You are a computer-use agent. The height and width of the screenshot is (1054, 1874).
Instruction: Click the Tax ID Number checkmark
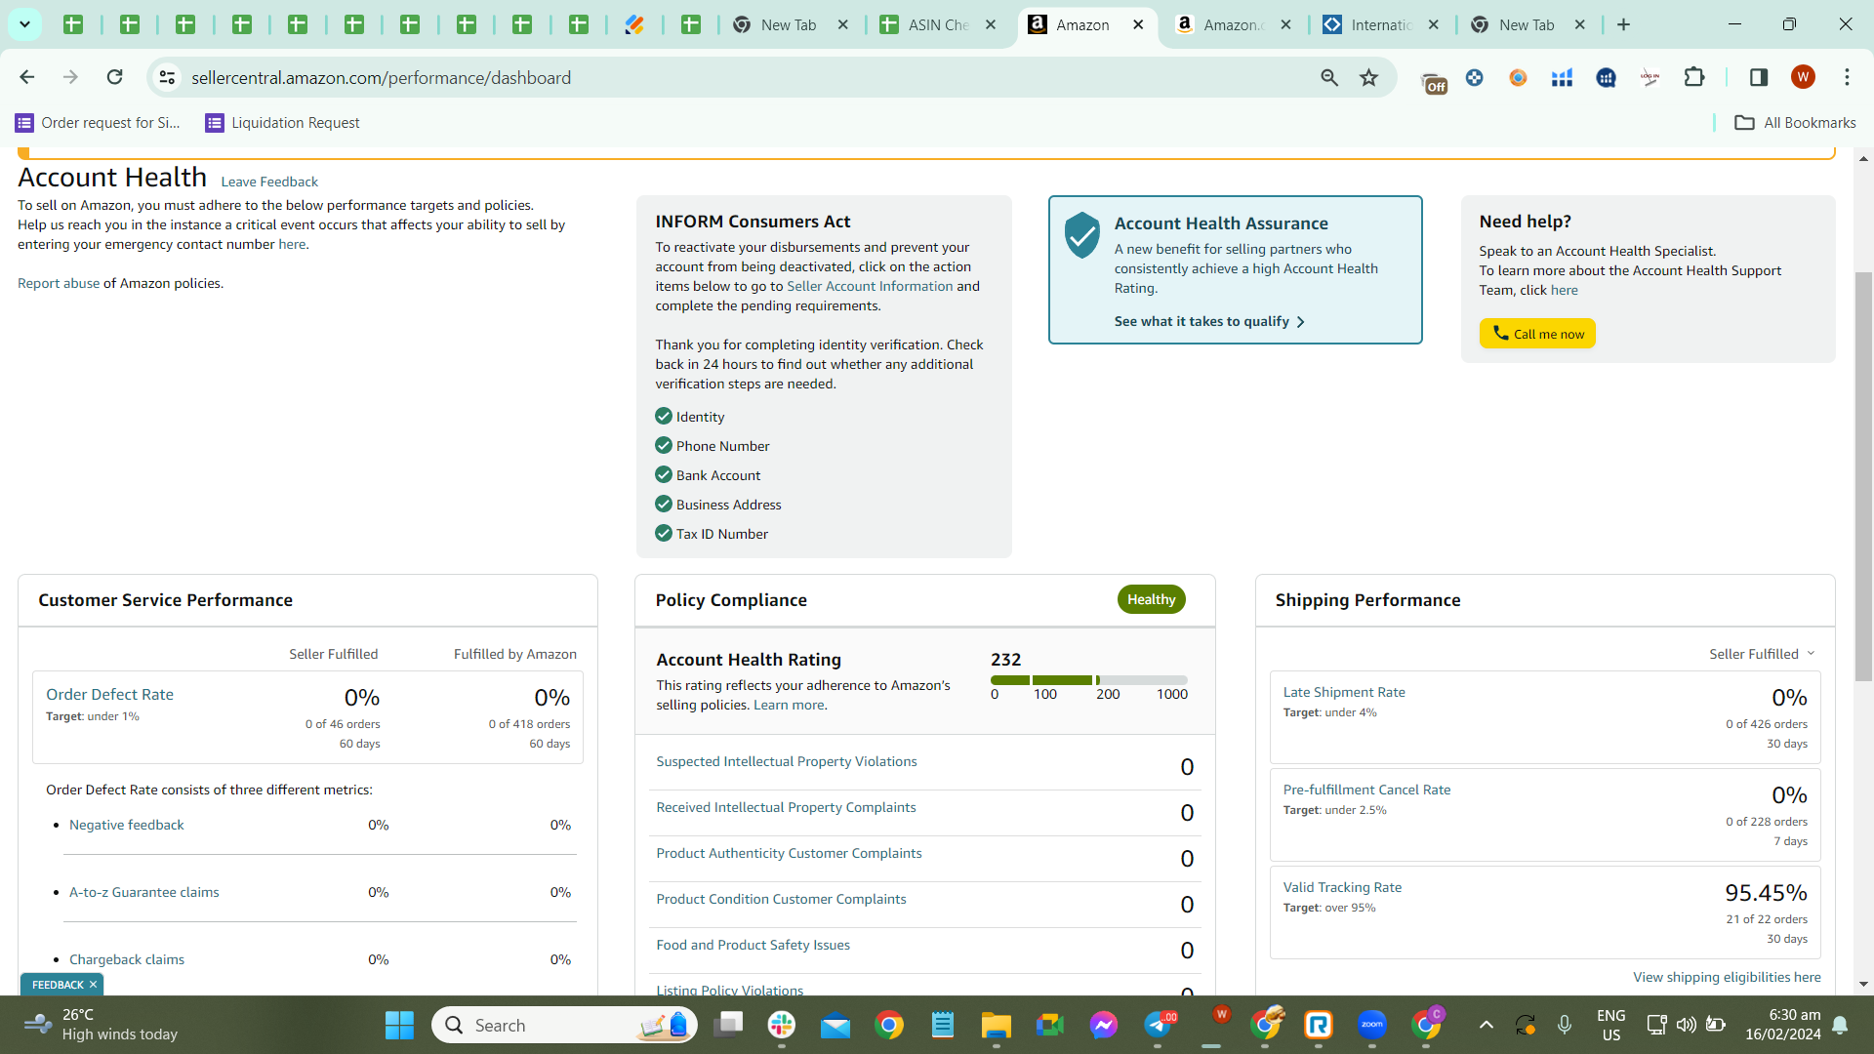coord(664,534)
